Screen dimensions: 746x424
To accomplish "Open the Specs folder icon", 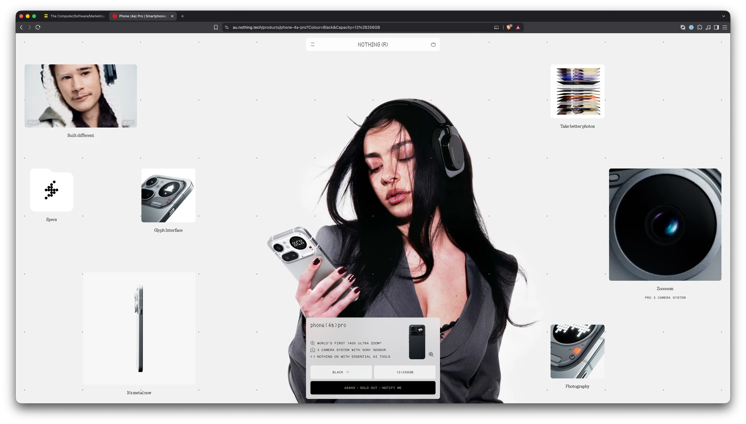I will pyautogui.click(x=51, y=190).
